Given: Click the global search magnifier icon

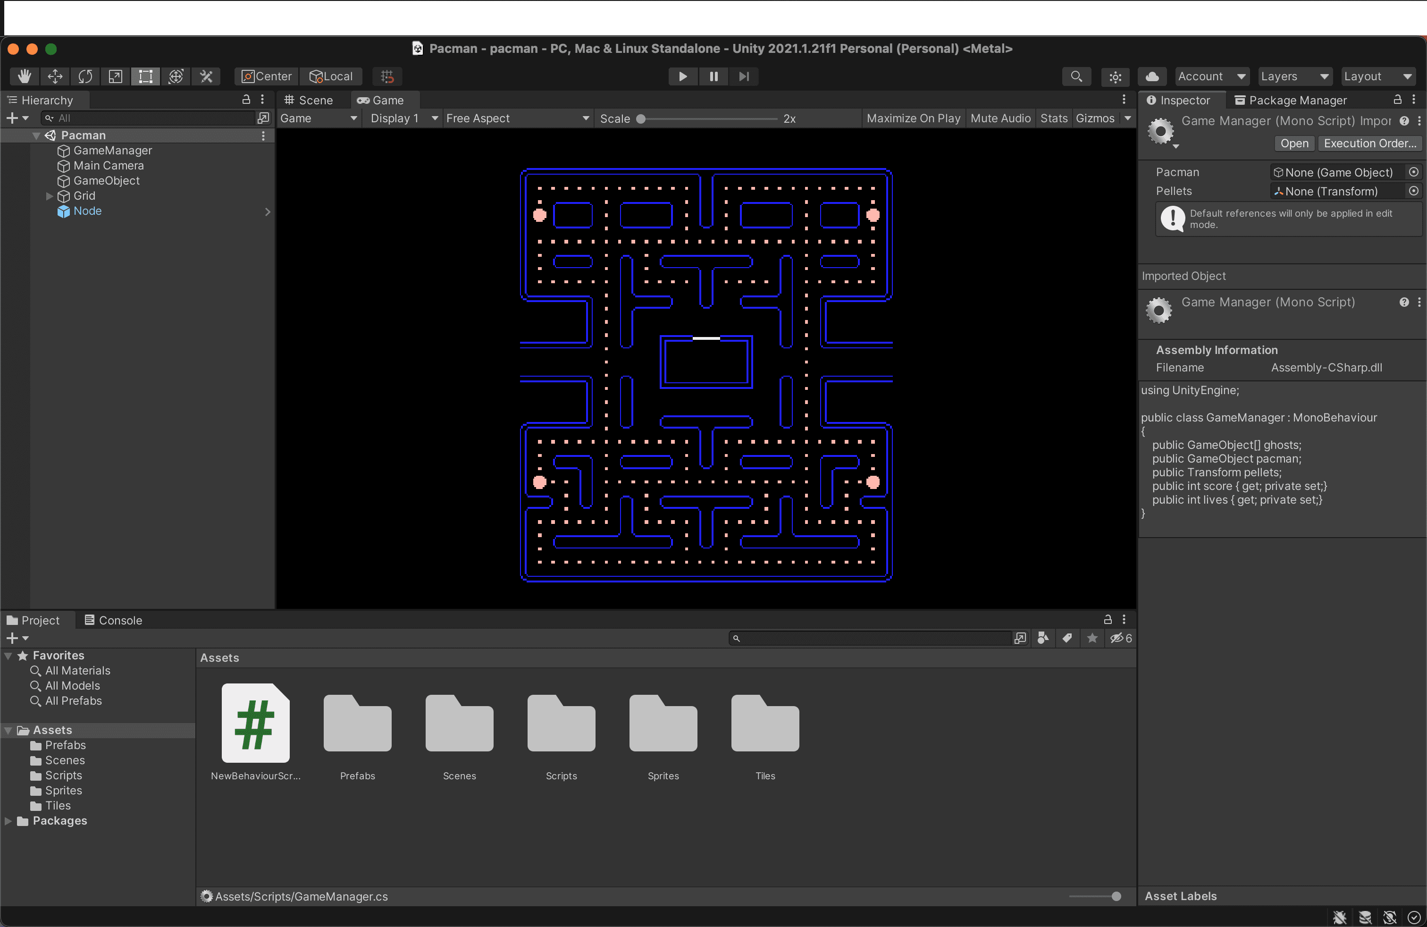Looking at the screenshot, I should point(1076,76).
